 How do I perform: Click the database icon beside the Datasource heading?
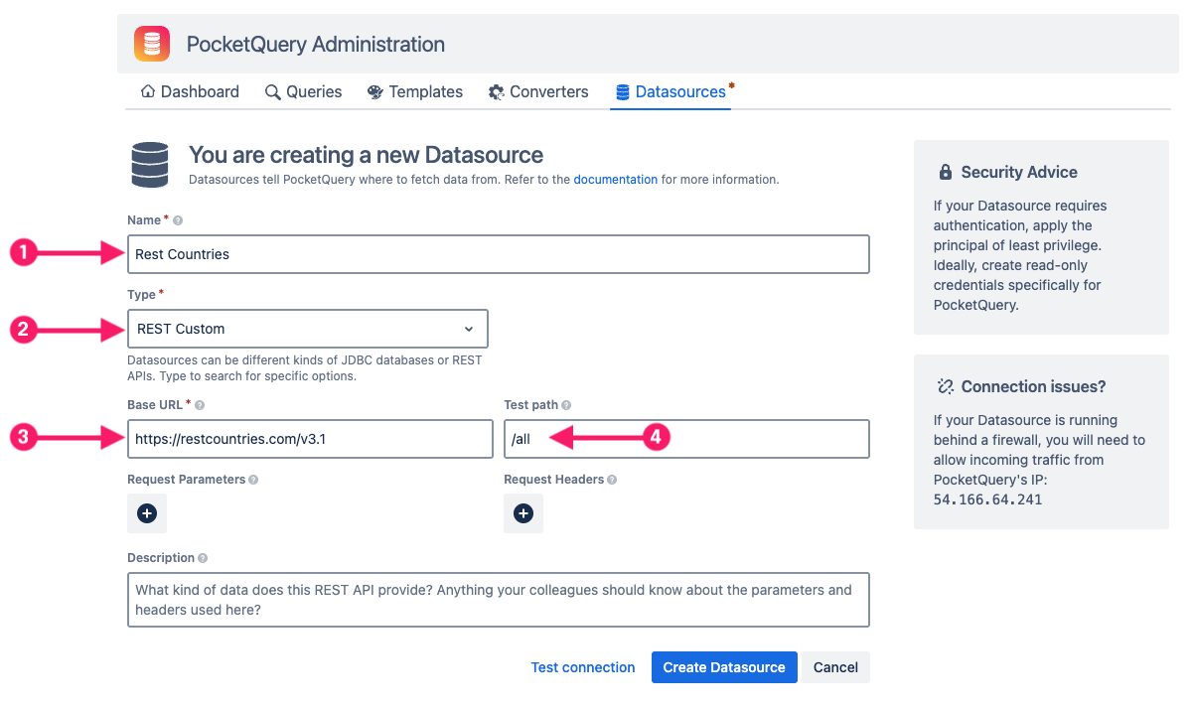pos(150,165)
